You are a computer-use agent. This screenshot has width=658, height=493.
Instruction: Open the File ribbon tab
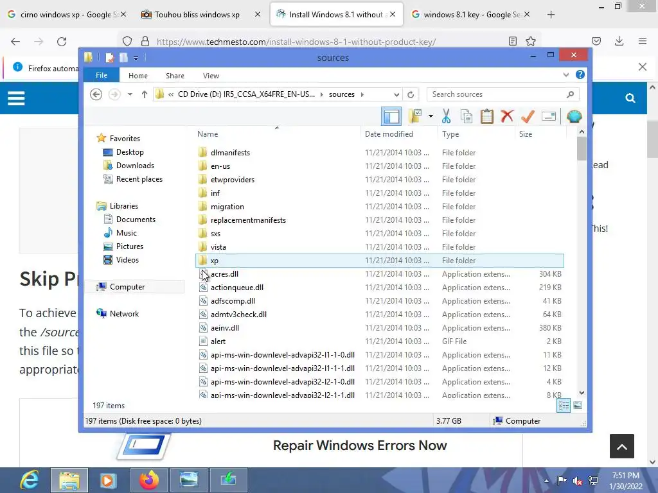[x=102, y=75]
